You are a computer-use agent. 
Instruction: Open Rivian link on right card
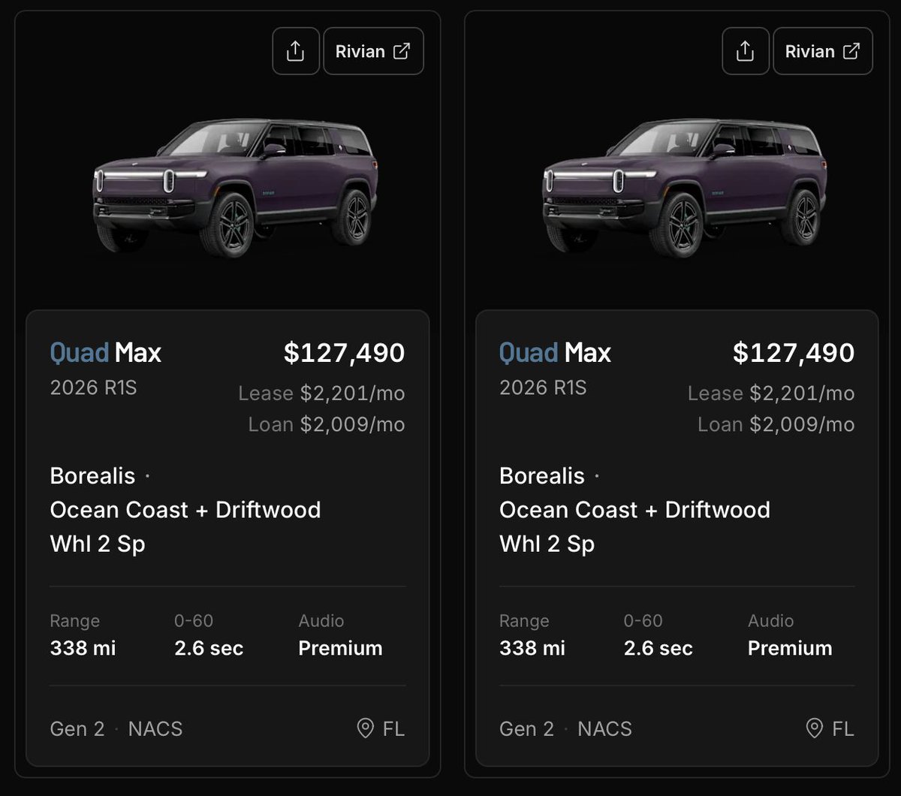pos(823,51)
